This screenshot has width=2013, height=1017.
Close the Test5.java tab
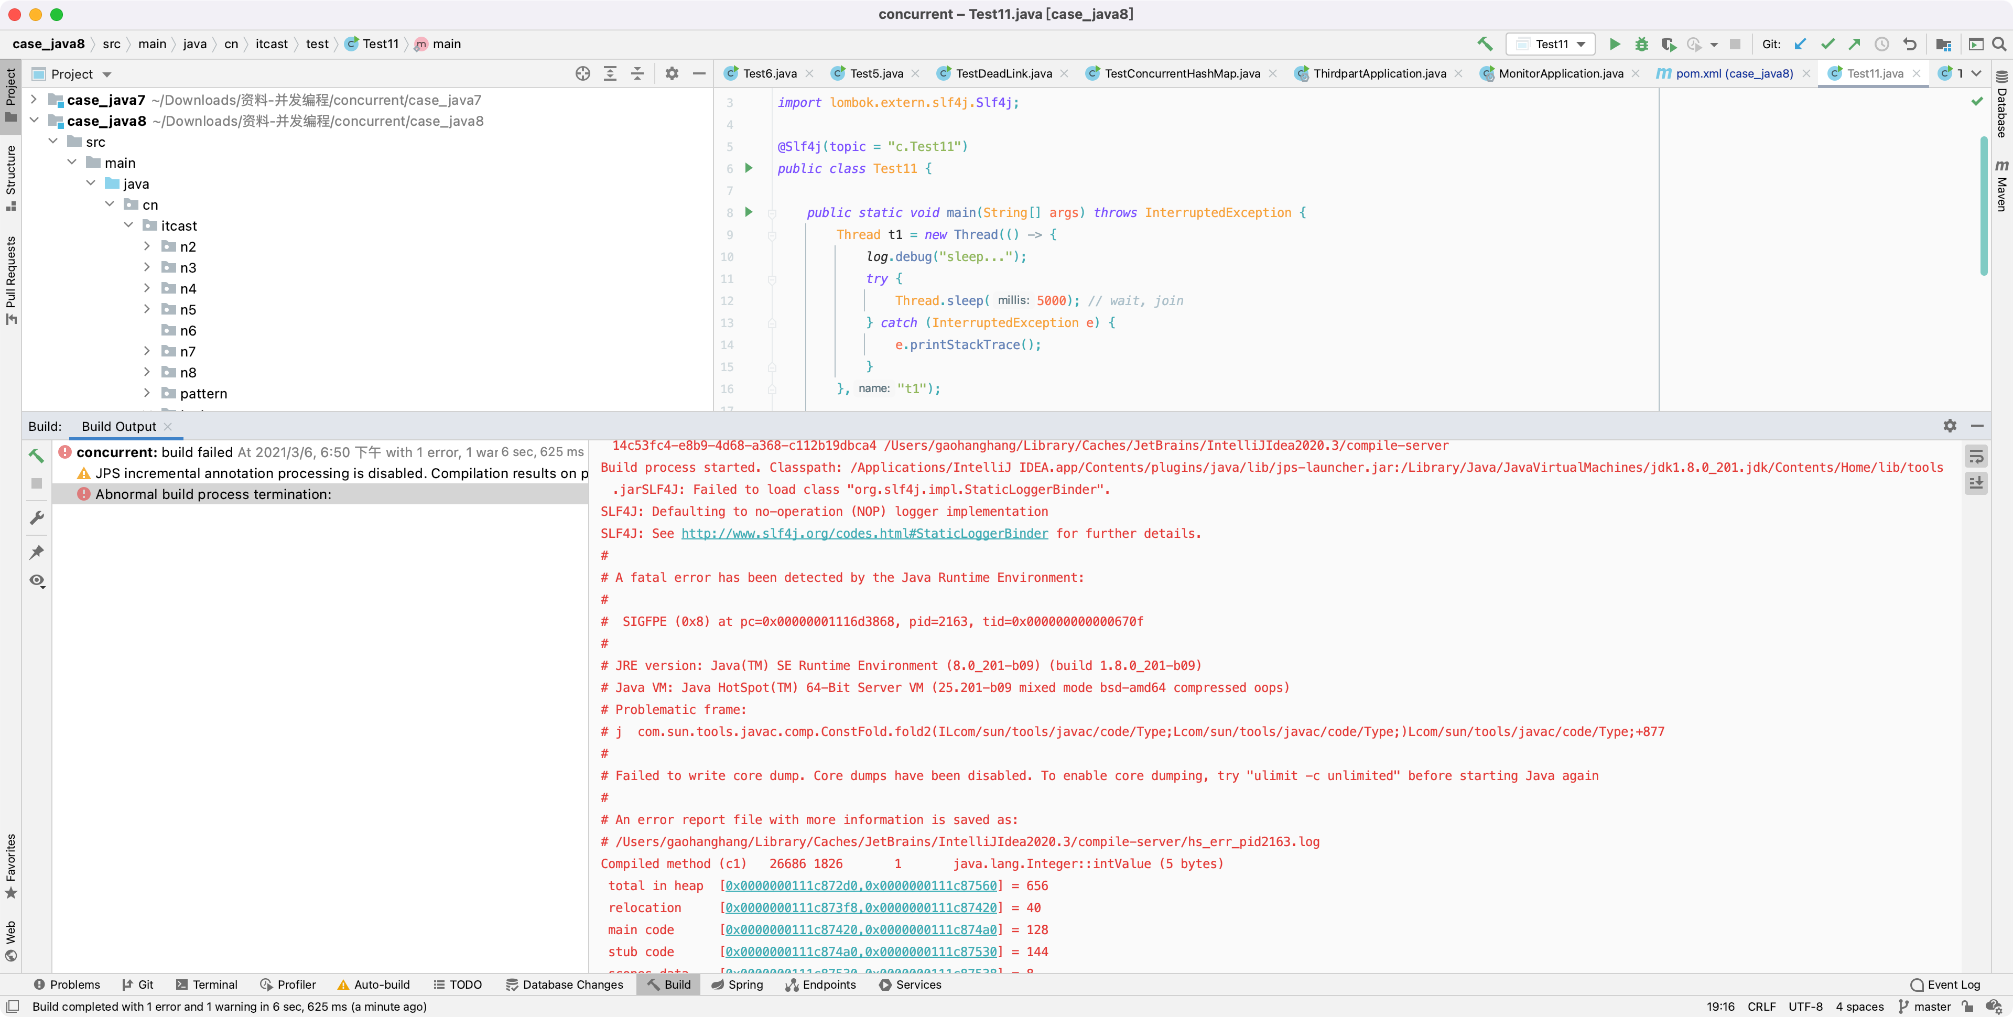coord(915,73)
